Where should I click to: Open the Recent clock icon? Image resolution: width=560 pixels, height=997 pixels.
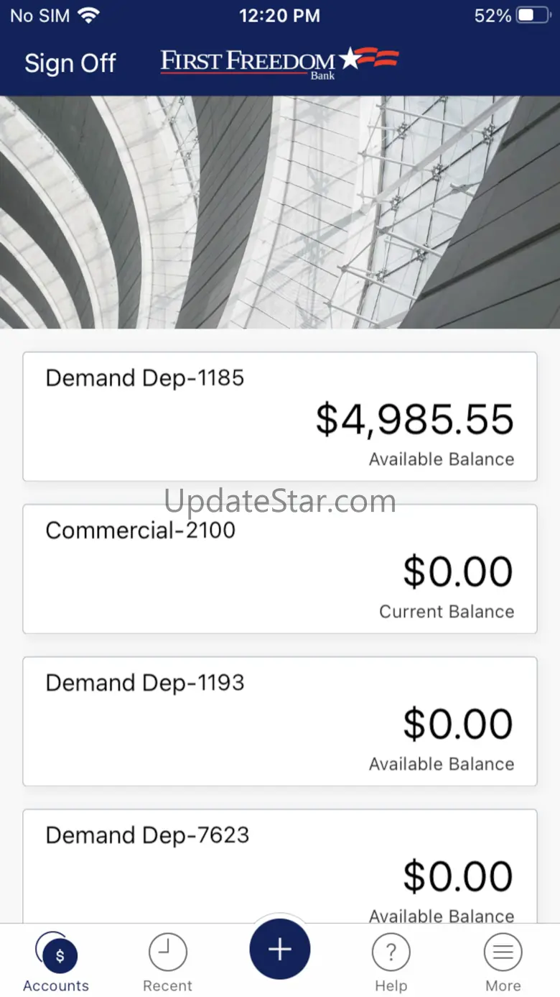tap(167, 952)
